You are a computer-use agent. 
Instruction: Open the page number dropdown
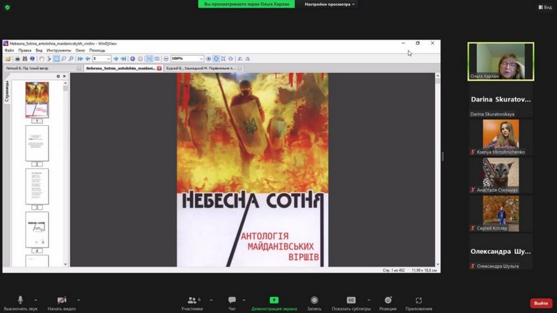point(109,58)
